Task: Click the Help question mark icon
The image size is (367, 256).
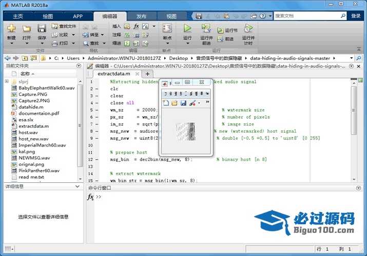Action: coord(263,16)
